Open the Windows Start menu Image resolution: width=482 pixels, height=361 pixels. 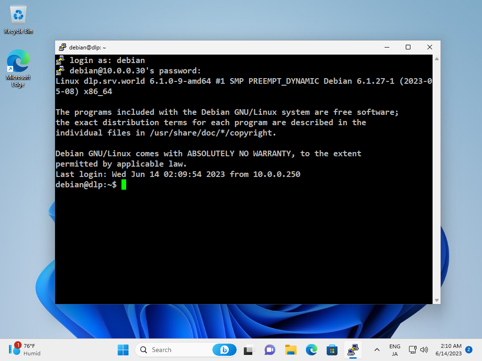point(123,350)
